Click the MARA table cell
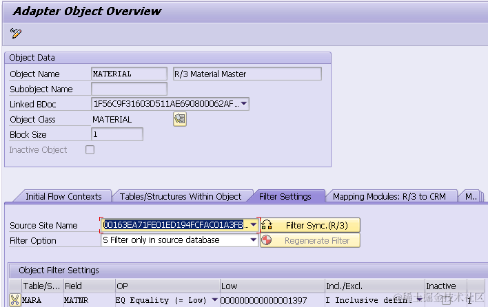 pos(42,300)
